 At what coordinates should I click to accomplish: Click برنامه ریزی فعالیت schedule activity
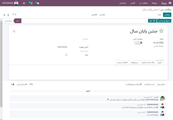(x=134, y=84)
